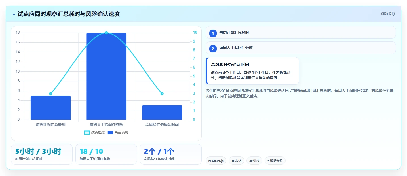Click the 进度 chip

click(x=254, y=161)
